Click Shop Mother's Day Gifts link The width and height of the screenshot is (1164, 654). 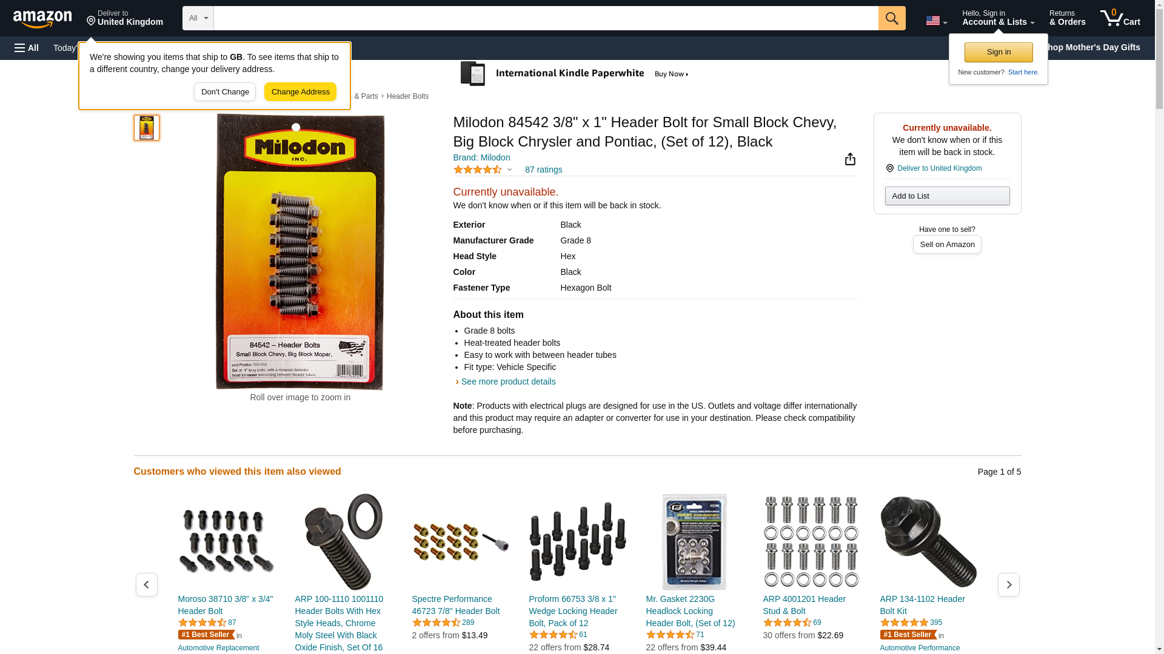pos(1094,47)
